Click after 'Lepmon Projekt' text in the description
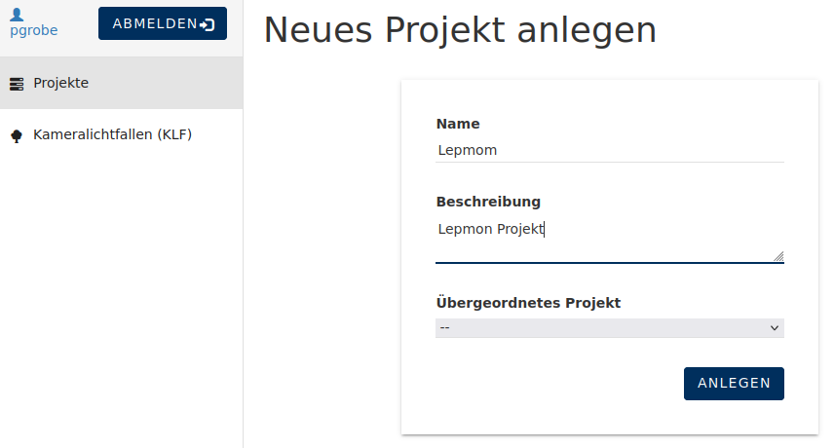 coord(546,229)
